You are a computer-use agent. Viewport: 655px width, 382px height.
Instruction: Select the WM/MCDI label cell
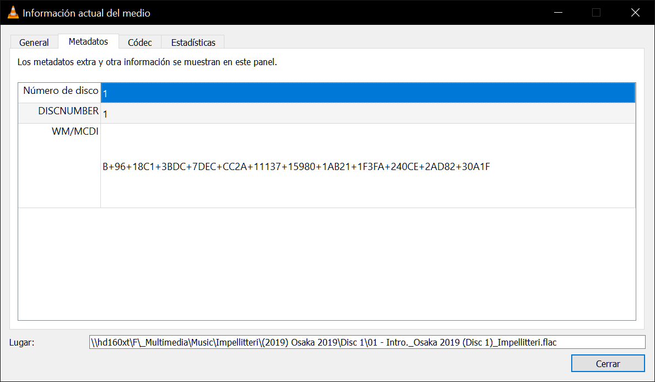60,166
